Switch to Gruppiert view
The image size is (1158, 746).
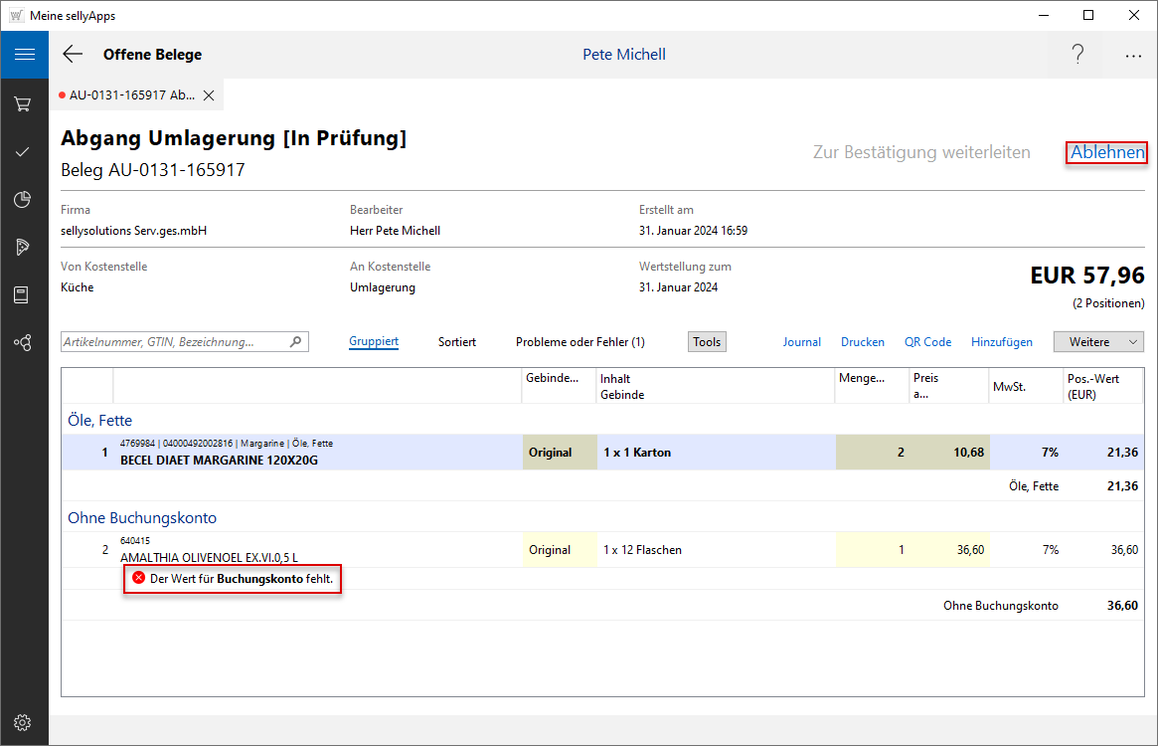(374, 342)
